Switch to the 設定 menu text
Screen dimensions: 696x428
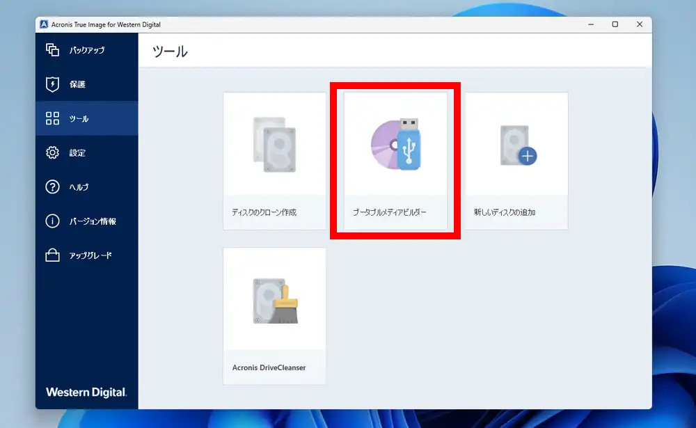point(77,153)
